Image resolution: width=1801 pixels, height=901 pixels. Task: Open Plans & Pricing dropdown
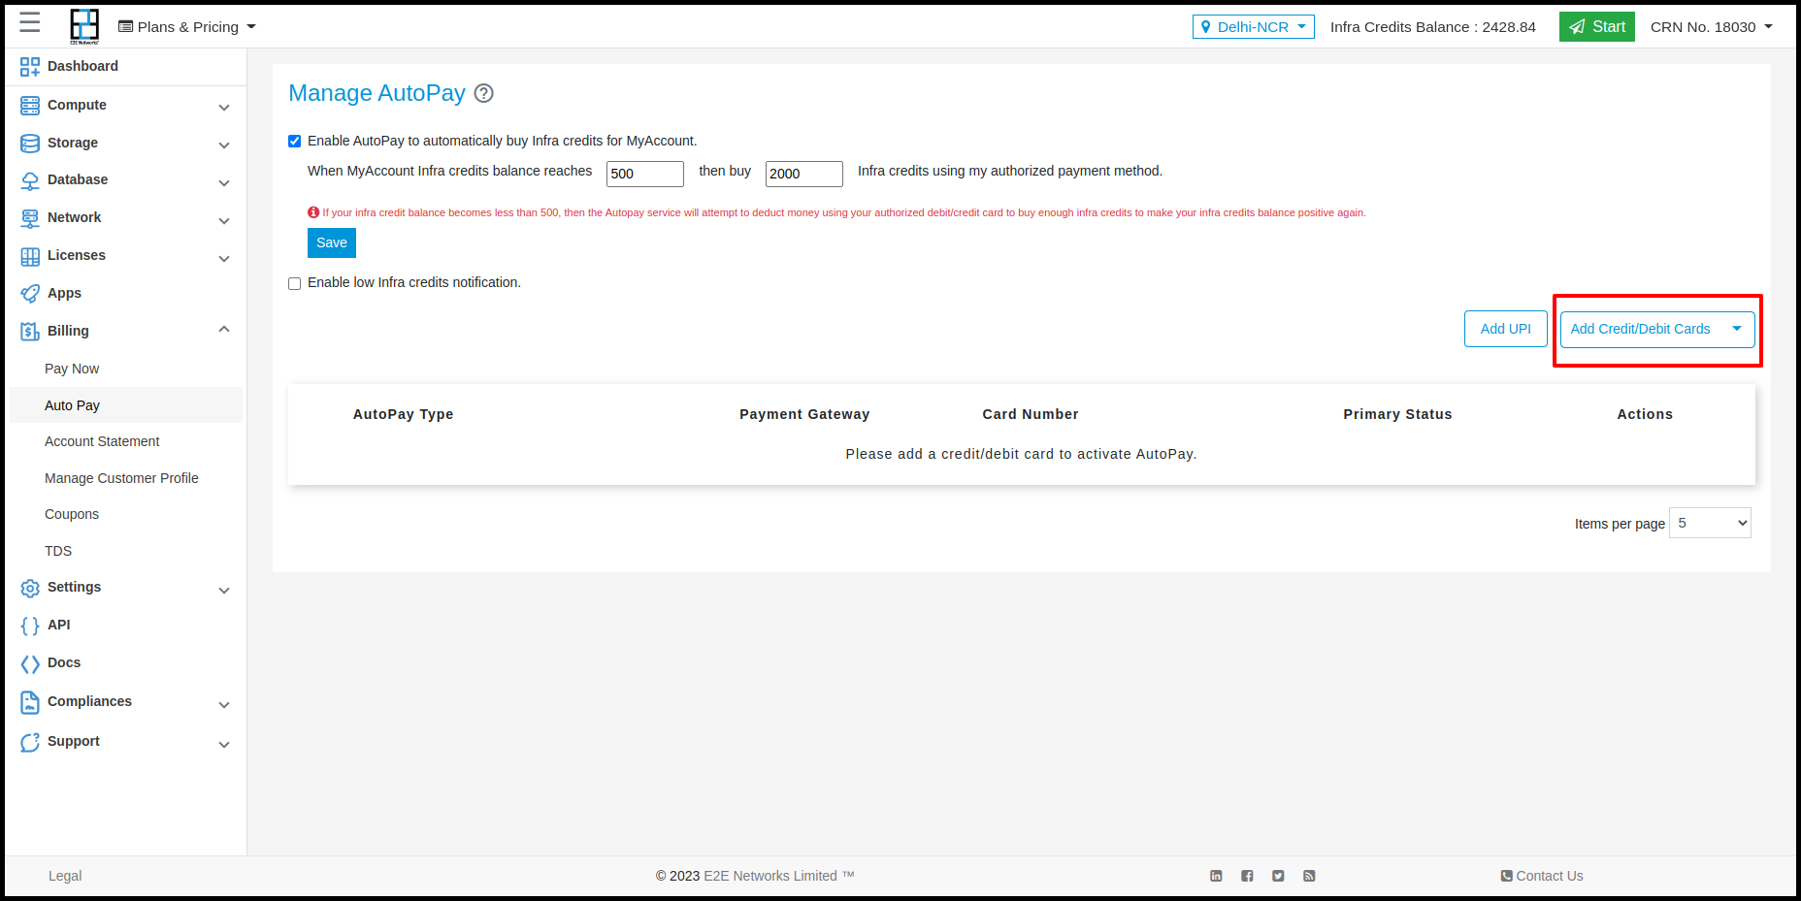(187, 27)
